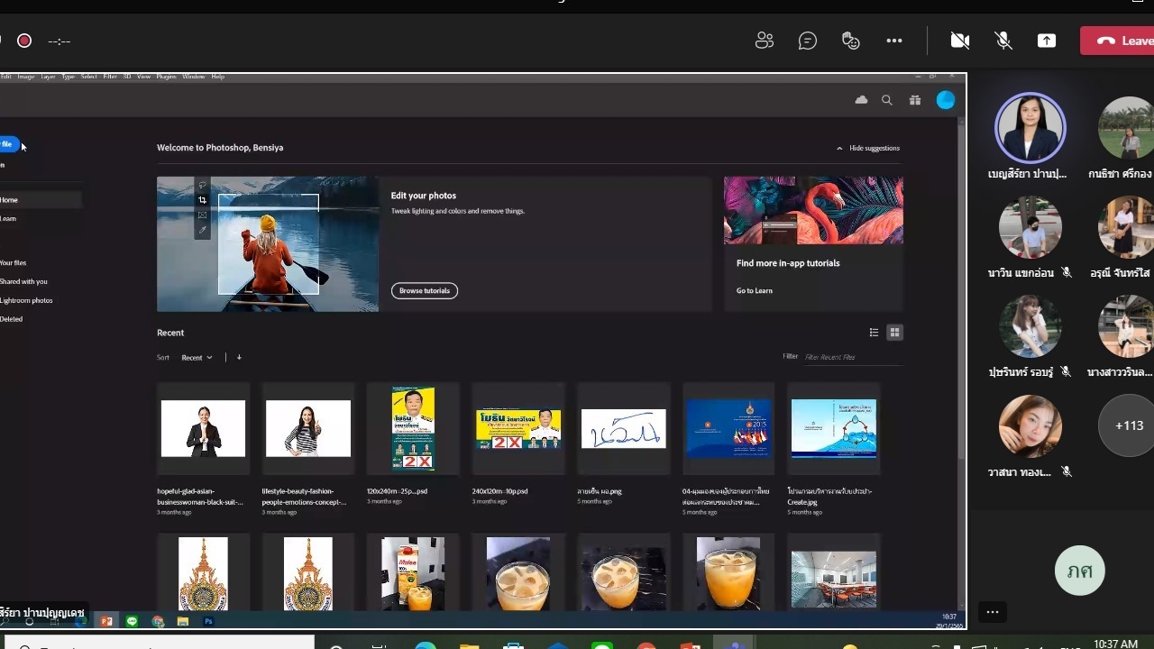Select ปุชรินทร์ participant avatar
The image size is (1154, 649).
point(1030,326)
